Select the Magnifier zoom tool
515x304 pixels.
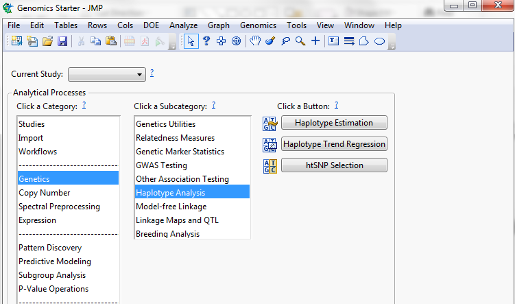300,41
